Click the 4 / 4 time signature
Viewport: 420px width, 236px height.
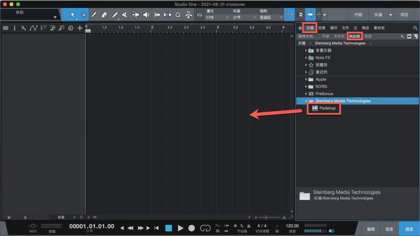pyautogui.click(x=261, y=226)
